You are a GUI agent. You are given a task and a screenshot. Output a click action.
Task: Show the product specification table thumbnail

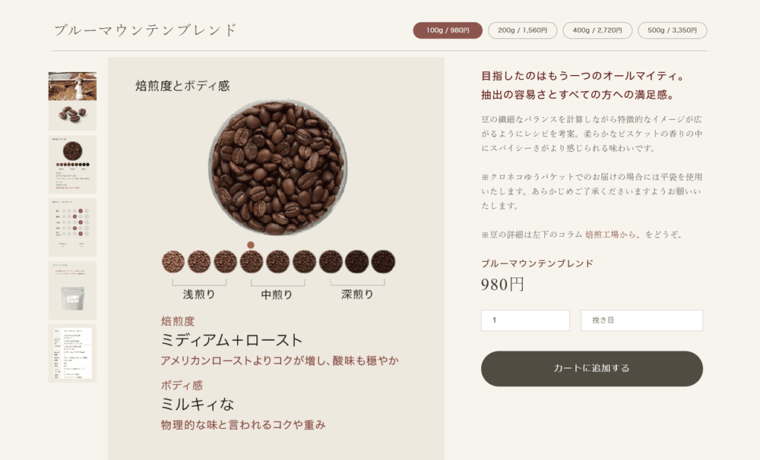(x=72, y=354)
